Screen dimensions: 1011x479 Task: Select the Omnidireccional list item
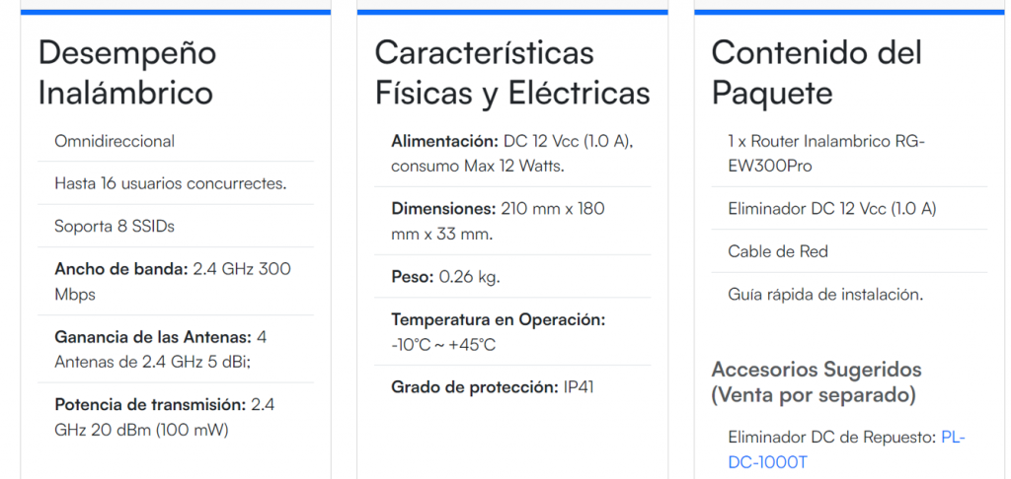point(115,141)
